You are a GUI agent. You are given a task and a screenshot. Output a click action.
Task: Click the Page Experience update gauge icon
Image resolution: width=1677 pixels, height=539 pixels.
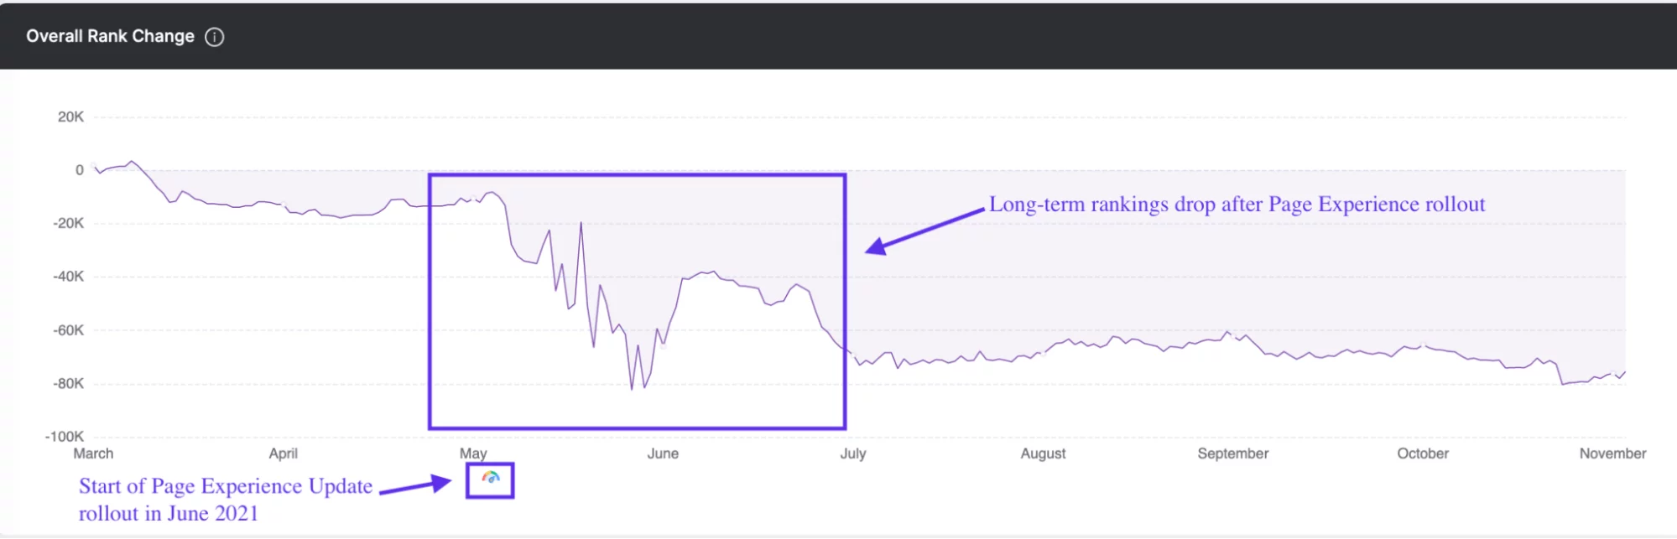pyautogui.click(x=491, y=479)
